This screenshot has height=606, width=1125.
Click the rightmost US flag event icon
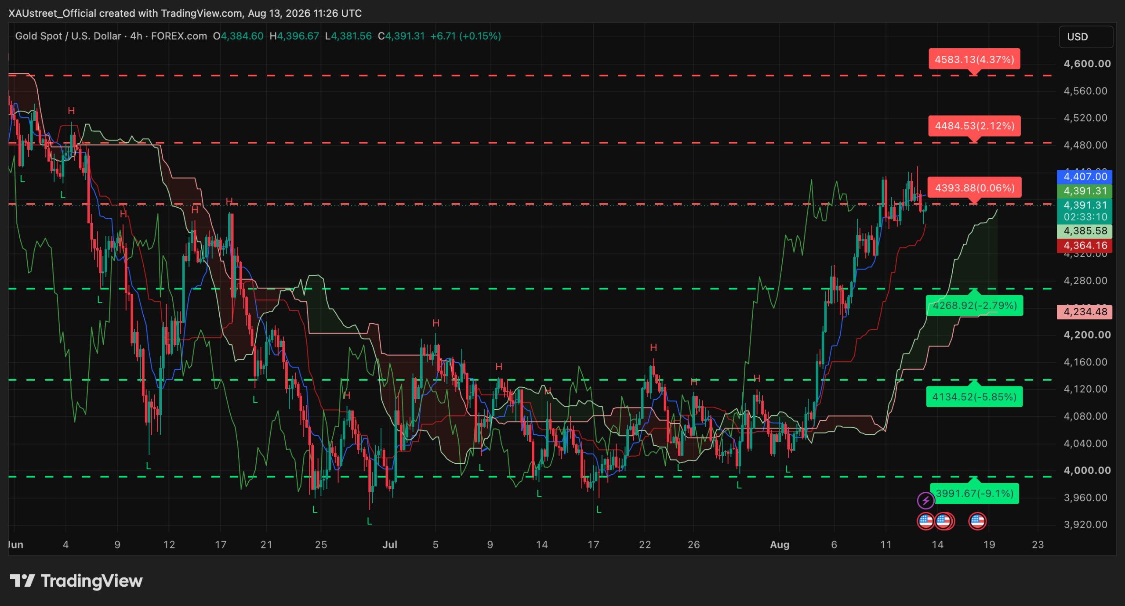click(977, 521)
